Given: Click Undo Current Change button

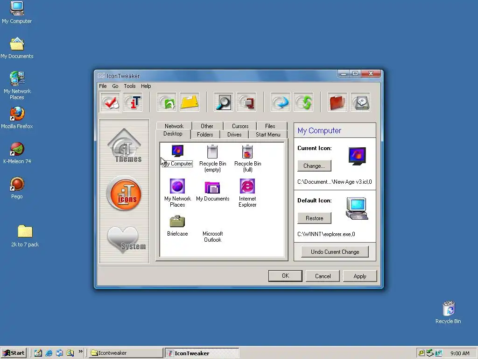Looking at the screenshot, I should [335, 252].
